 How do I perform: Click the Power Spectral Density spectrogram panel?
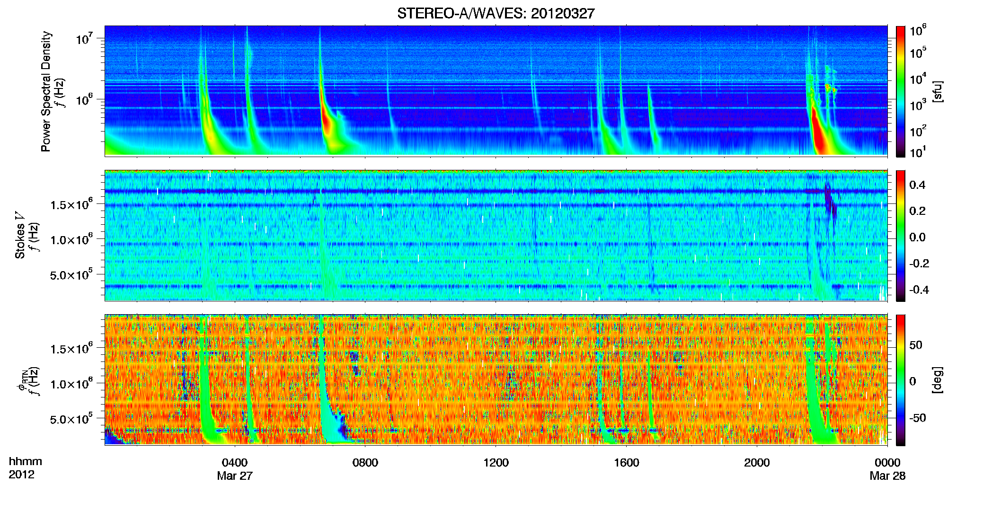[496, 90]
